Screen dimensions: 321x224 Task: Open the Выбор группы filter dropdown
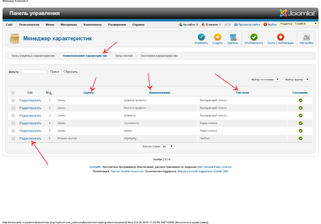[x=296, y=79]
